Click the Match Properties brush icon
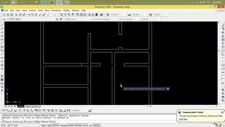Image resolution: width=225 pixels, height=127 pixels. pos(40,14)
